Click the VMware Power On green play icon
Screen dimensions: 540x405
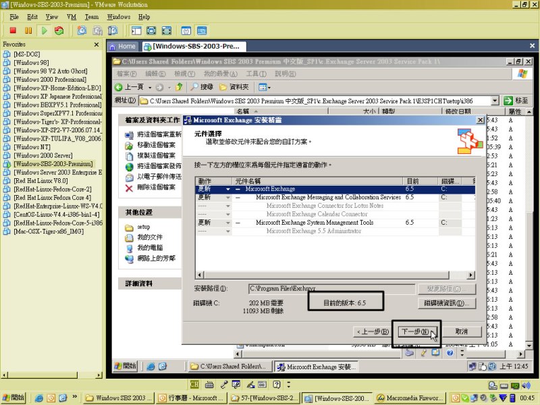(x=44, y=30)
